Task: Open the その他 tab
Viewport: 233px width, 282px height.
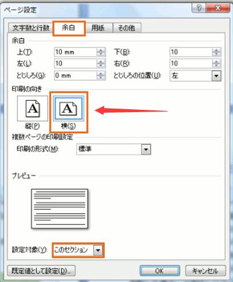Action: [127, 28]
